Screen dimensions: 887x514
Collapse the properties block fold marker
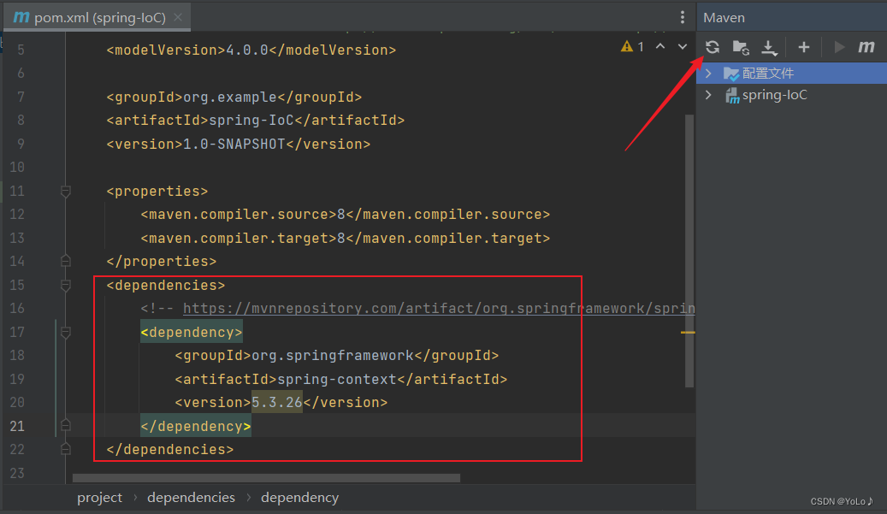pyautogui.click(x=66, y=192)
